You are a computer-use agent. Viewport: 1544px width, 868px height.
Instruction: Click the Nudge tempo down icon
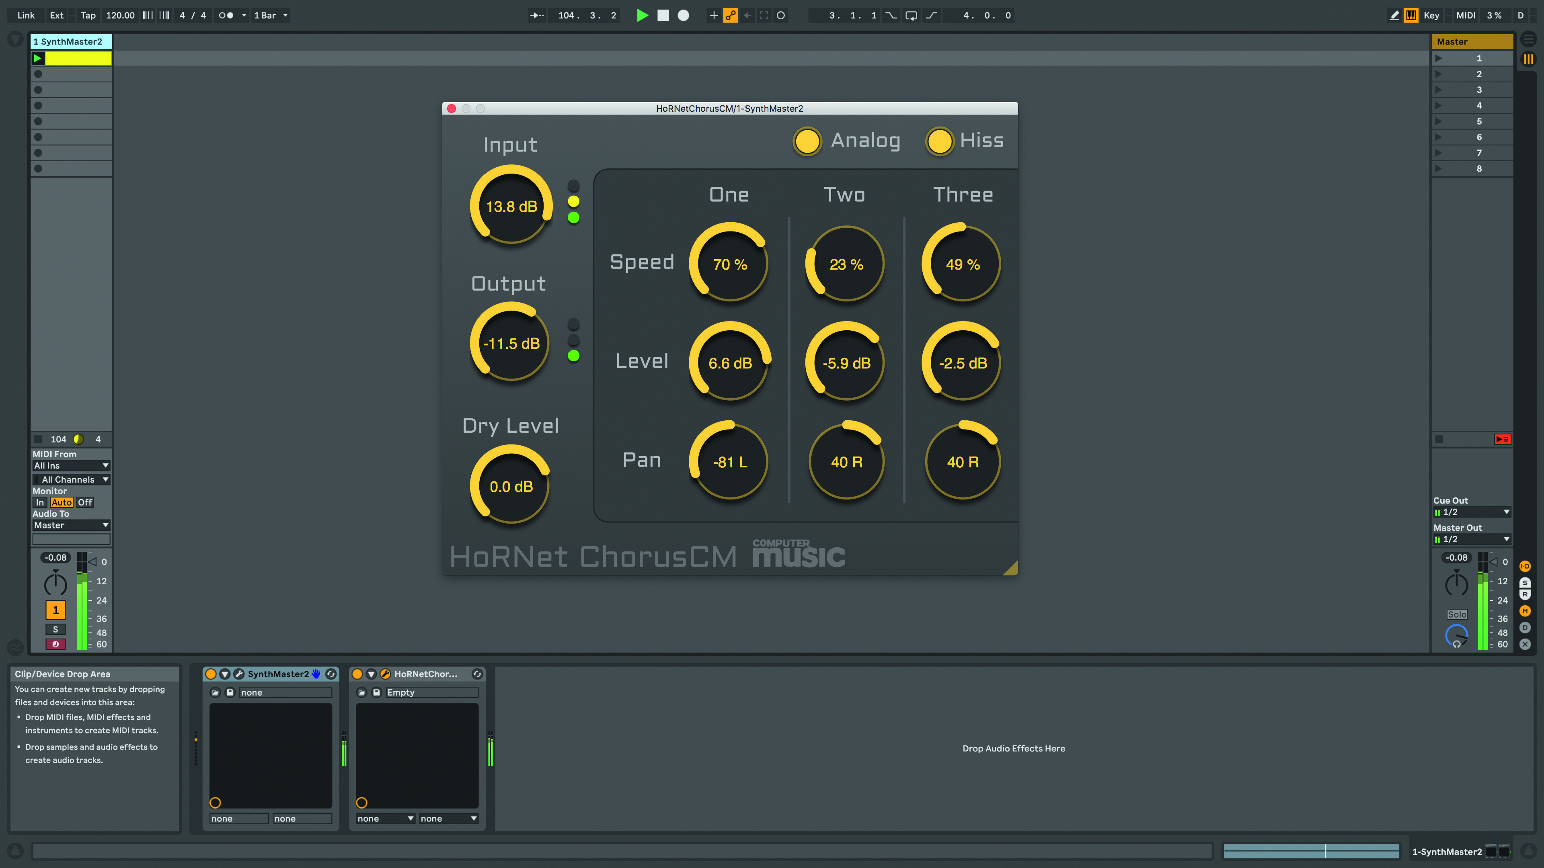[x=148, y=16]
